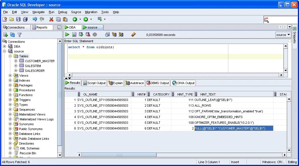The height and width of the screenshot is (166, 299).
Task: Collapse the source connection node
Action: pyautogui.click(x=4, y=51)
